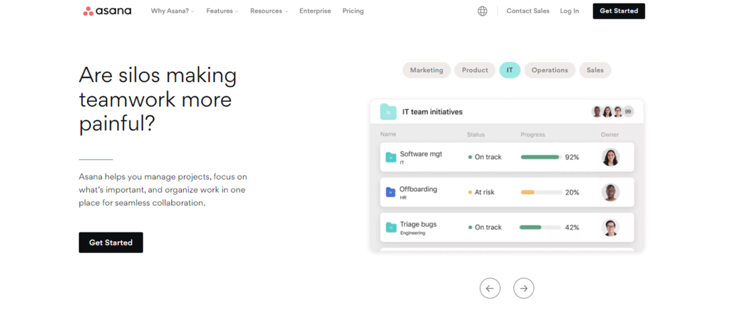Click the Log In link
This screenshot has width=730, height=323.
(570, 11)
